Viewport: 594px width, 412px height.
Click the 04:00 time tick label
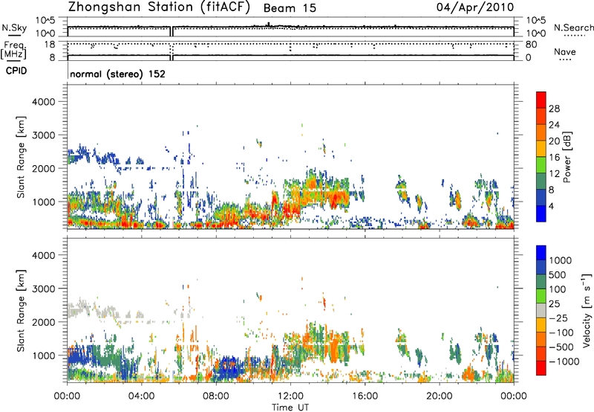coord(141,396)
